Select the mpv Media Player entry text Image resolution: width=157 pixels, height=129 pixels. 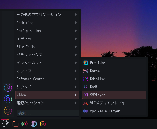[105, 111]
